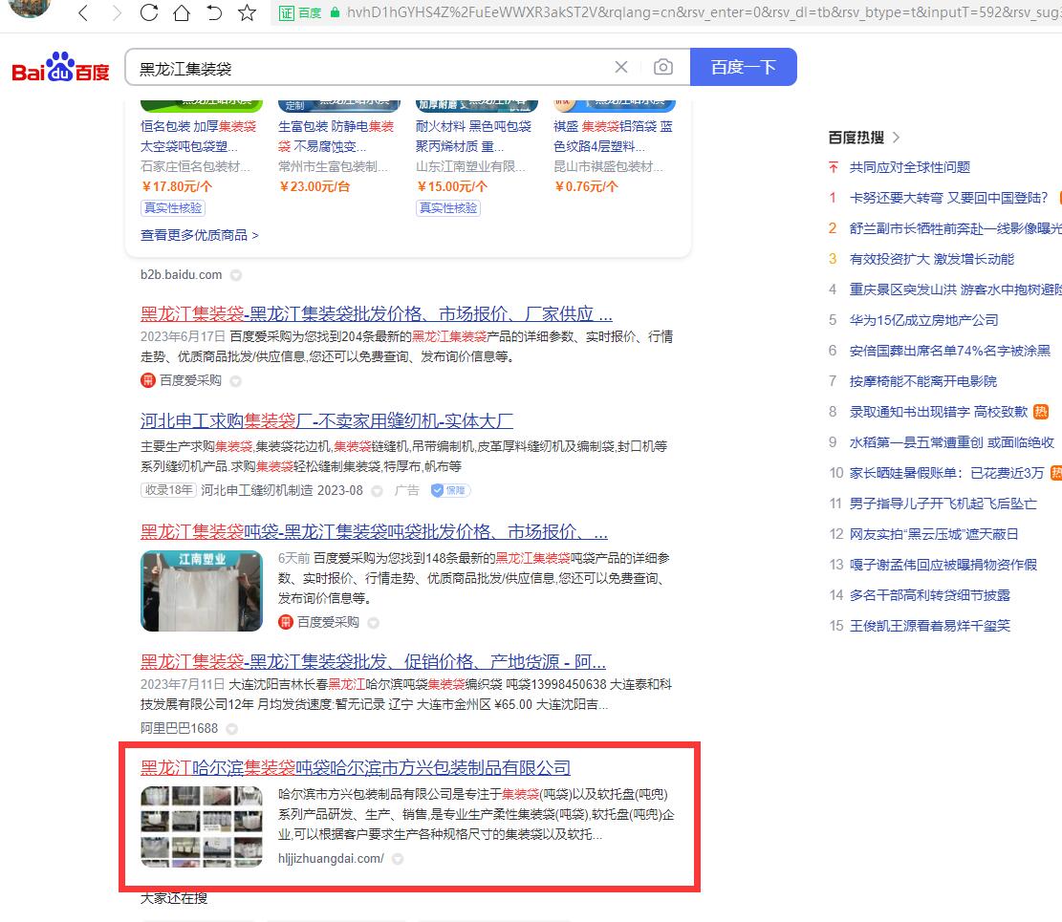This screenshot has width=1062, height=922.
Task: Open hot search 男子指导儿子开飞机起飞后坠亡
Action: coord(943,503)
